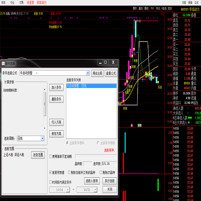Click the 返回 back toolbar button

[x=170, y=8]
